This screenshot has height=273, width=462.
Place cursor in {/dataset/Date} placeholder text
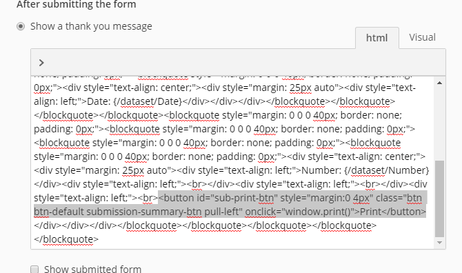click(x=148, y=101)
